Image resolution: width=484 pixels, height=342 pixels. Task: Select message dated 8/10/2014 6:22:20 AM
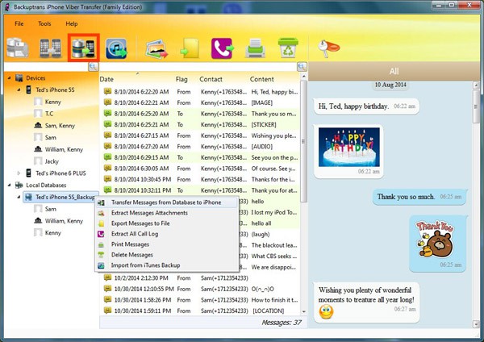tap(200, 92)
